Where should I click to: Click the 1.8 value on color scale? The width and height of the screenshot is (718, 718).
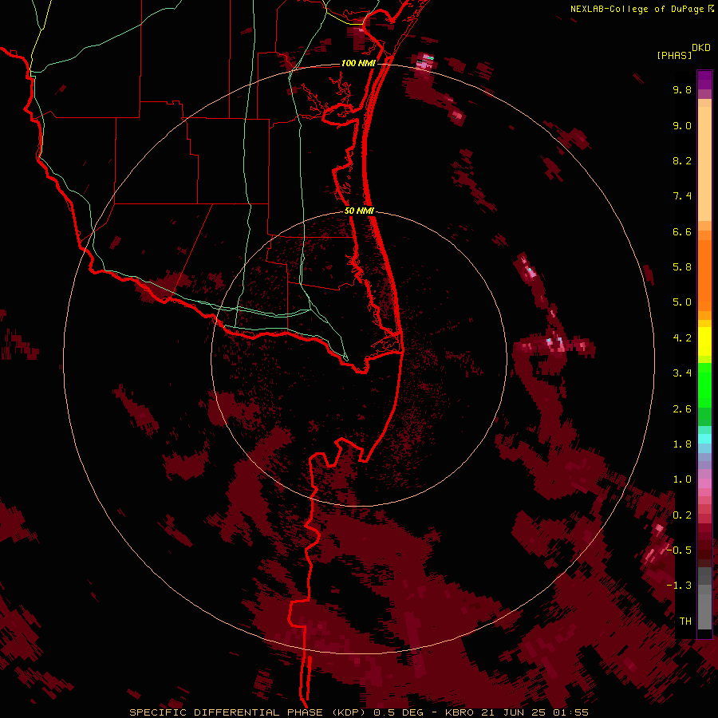(682, 444)
